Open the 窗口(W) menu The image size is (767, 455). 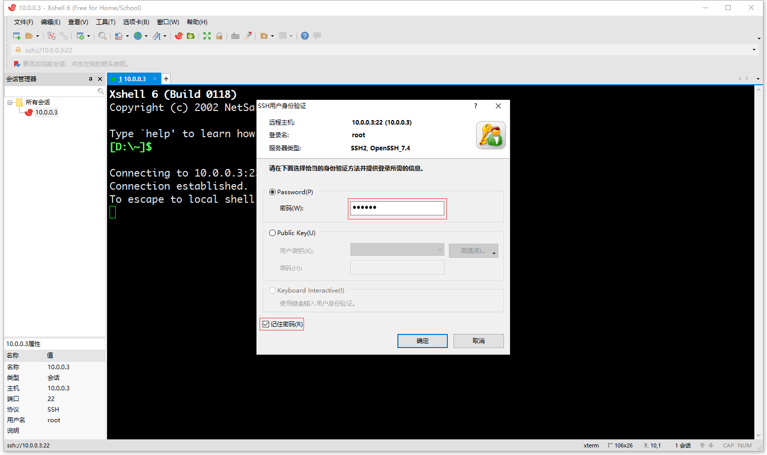point(168,22)
